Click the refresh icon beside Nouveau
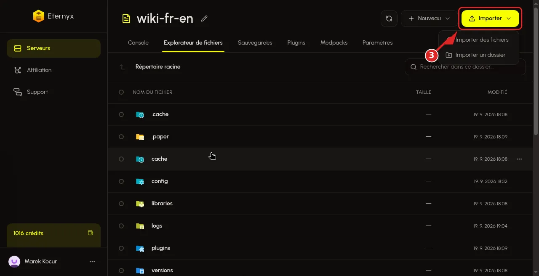 coord(389,19)
